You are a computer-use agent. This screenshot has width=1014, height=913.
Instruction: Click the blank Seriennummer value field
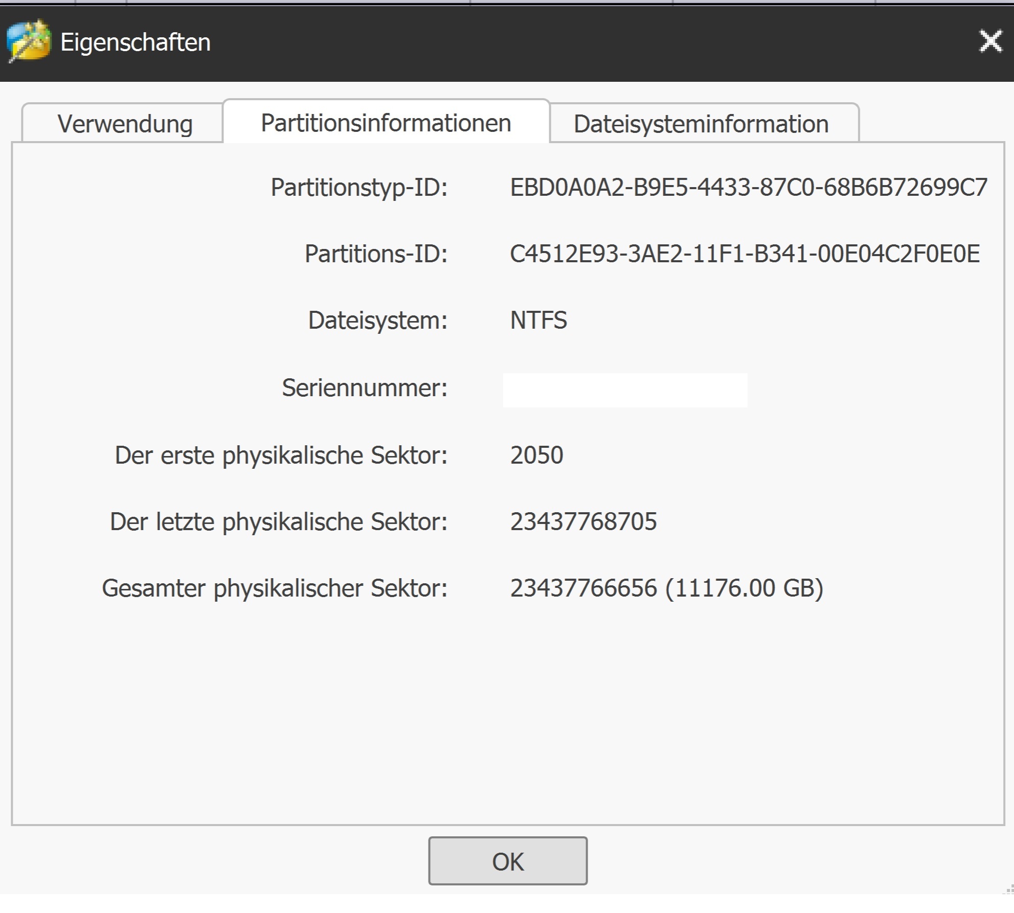coord(625,390)
